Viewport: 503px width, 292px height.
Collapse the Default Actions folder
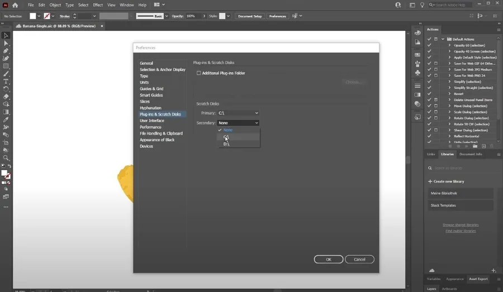[443, 39]
